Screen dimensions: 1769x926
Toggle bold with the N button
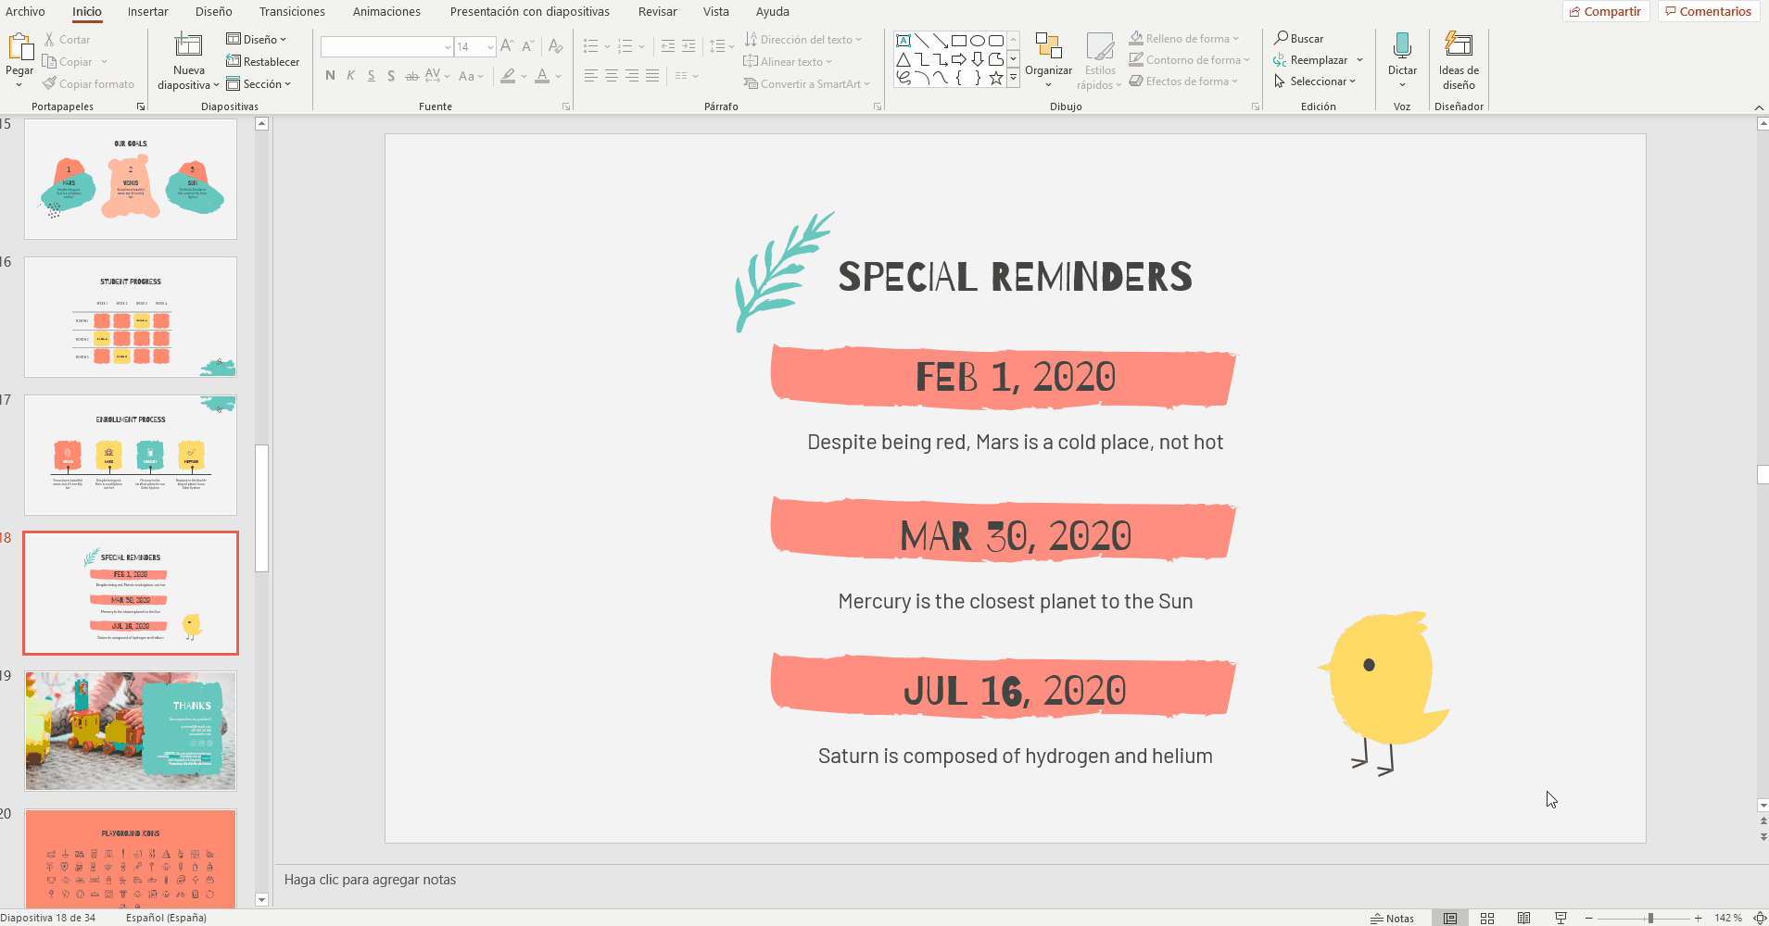point(330,76)
